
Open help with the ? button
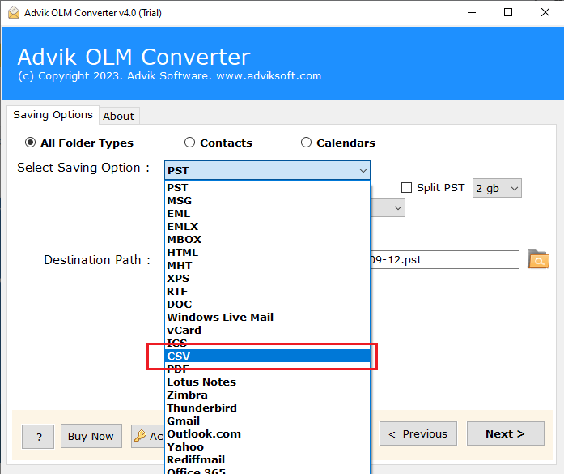(38, 437)
